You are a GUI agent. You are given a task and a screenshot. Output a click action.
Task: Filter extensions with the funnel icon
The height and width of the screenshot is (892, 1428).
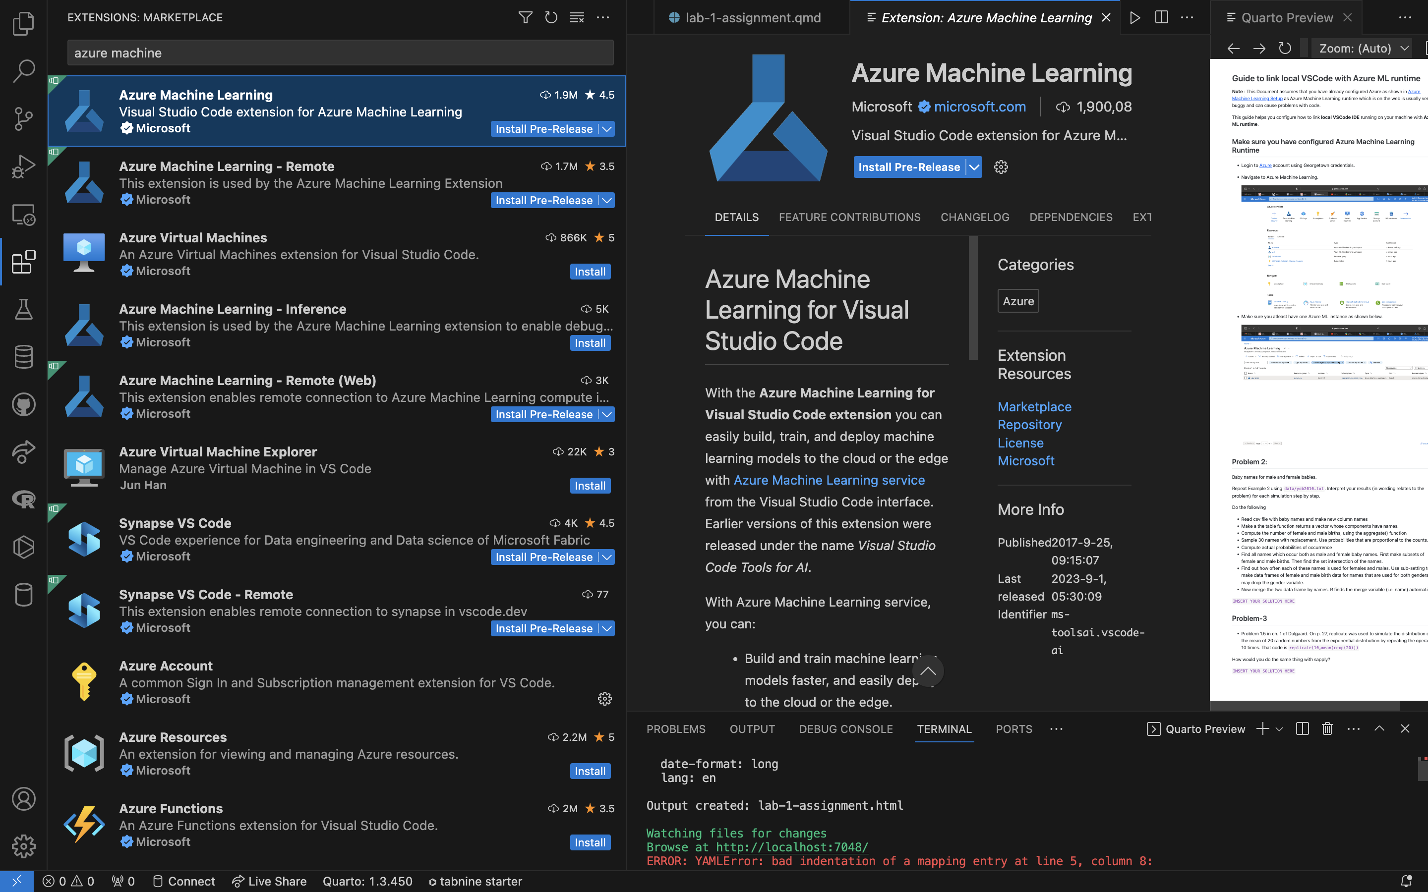pyautogui.click(x=525, y=17)
